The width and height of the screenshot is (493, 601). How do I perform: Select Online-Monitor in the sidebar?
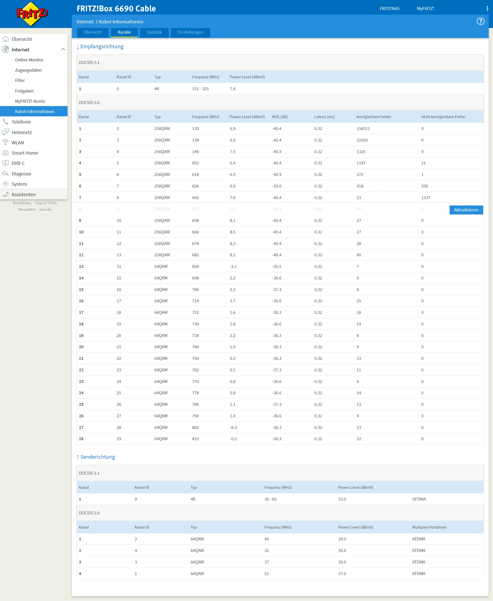click(29, 60)
